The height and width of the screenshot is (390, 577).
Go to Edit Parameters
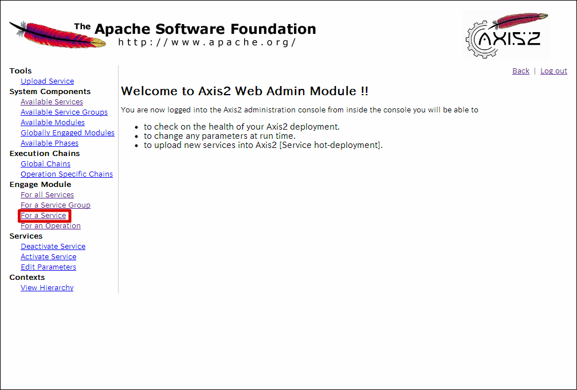pos(48,267)
